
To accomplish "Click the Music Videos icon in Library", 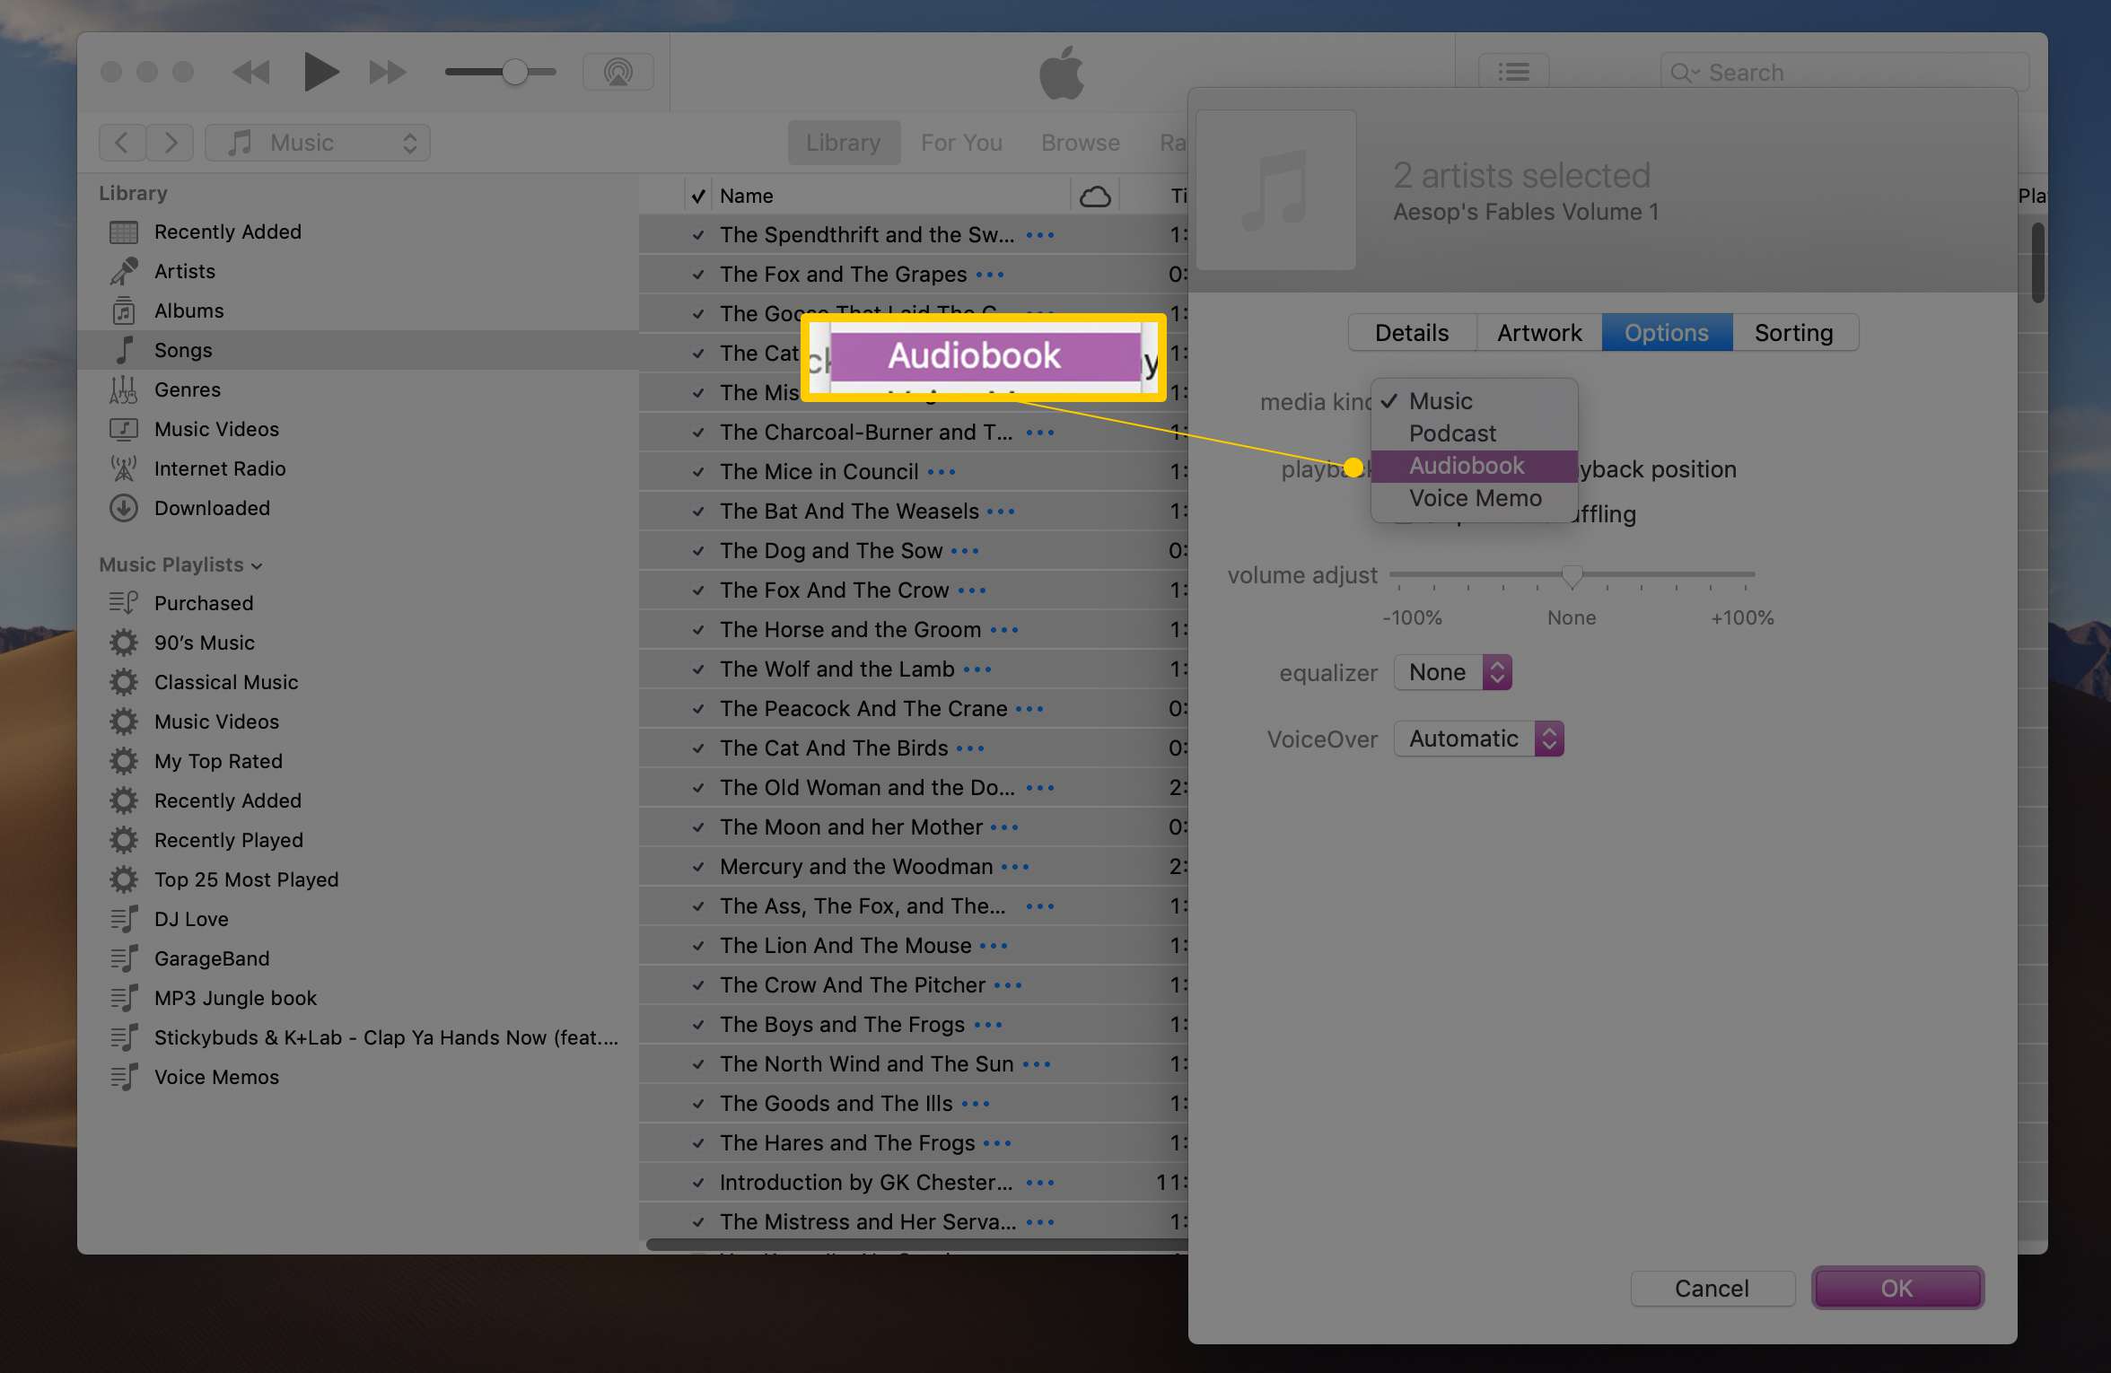I will click(127, 430).
